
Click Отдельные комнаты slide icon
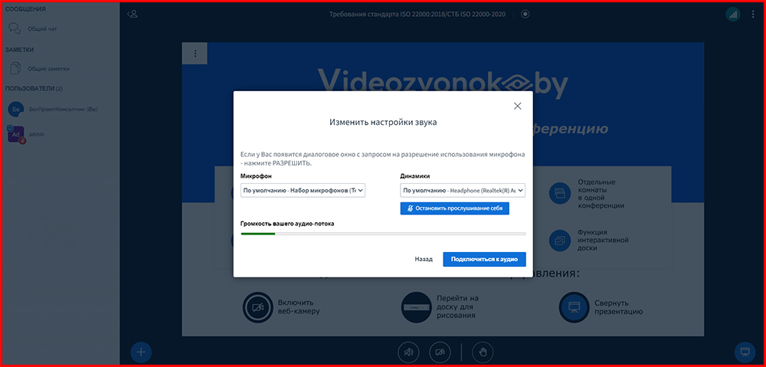559,194
